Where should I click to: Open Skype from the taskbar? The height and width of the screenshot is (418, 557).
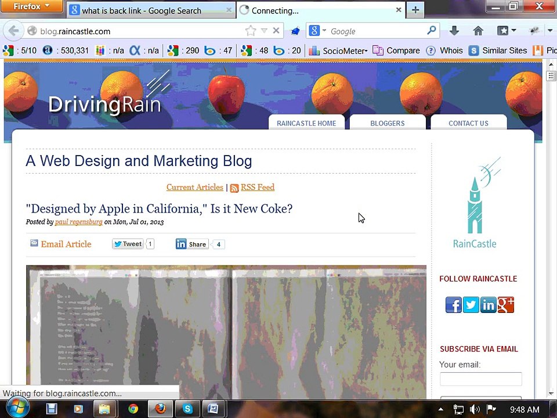tap(187, 409)
